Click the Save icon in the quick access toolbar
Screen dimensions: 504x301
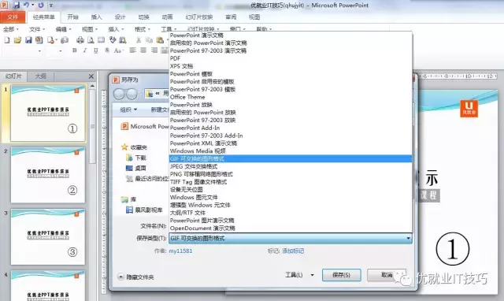click(x=16, y=6)
